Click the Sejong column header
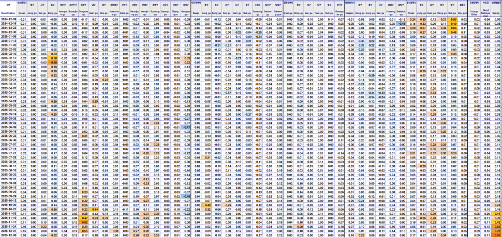This screenshot has width=502, height=238. click(496, 12)
